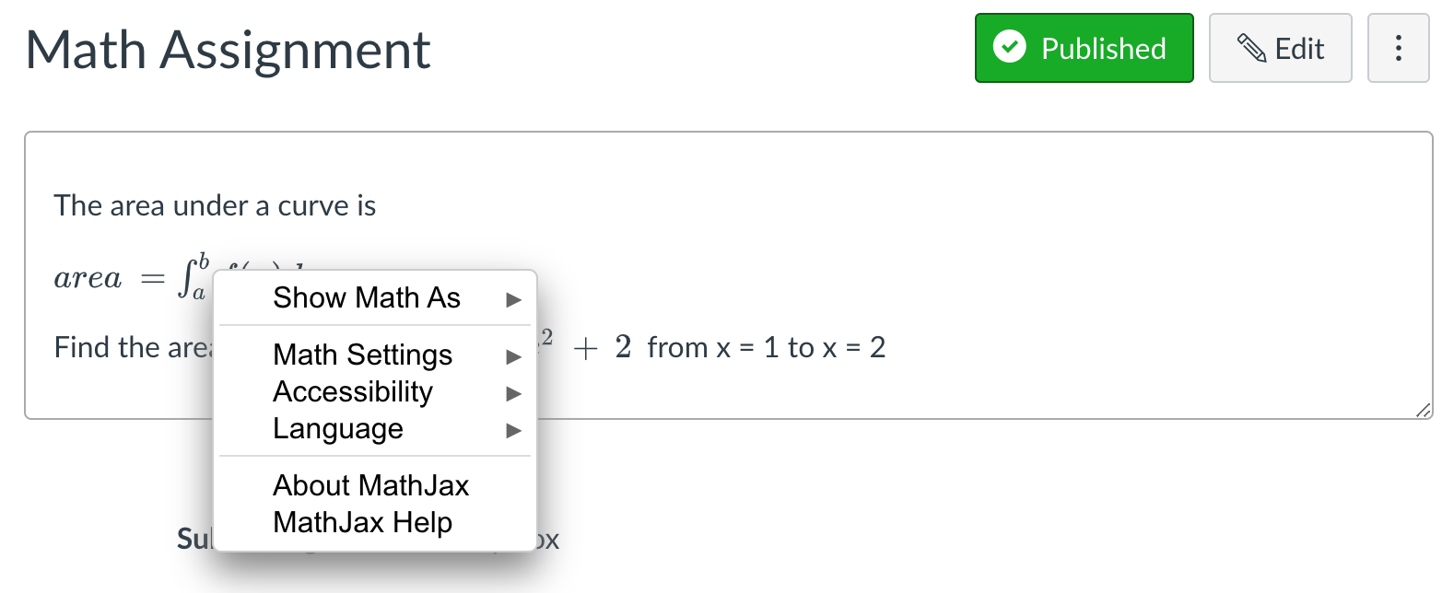Expand the Show Math As submenu arrow
The width and height of the screenshot is (1454, 593).
(x=514, y=299)
